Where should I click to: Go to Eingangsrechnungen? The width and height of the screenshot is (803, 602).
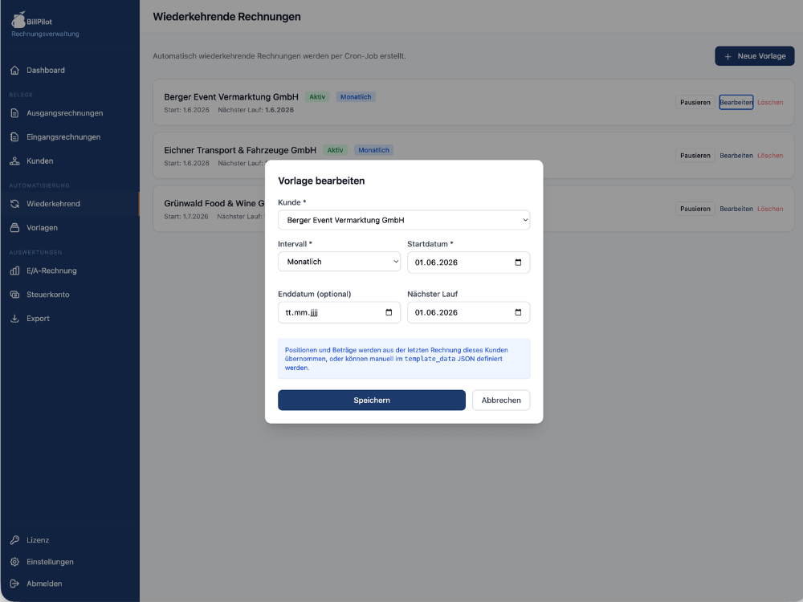(70, 137)
